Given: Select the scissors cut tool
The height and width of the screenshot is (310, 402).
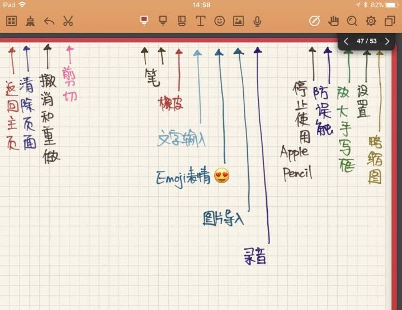Looking at the screenshot, I should pyautogui.click(x=68, y=21).
